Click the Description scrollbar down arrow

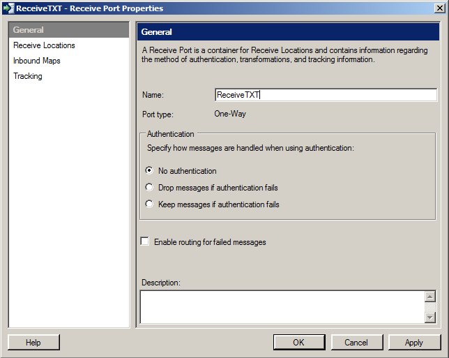coord(430,318)
